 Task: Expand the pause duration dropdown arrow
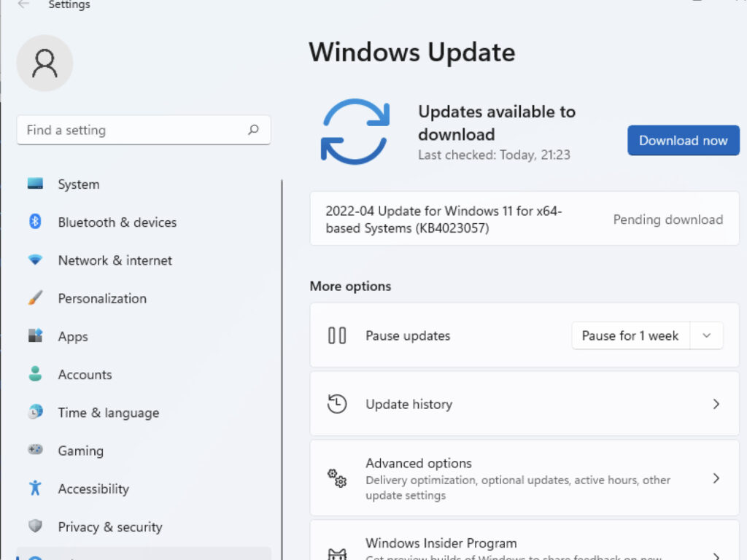[x=706, y=335]
